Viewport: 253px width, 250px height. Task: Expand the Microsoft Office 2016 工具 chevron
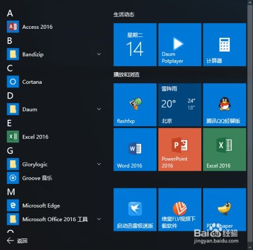pyautogui.click(x=99, y=219)
